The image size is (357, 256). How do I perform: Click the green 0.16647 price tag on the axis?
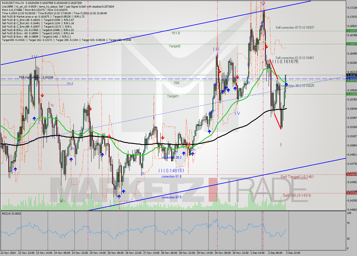click(351, 44)
